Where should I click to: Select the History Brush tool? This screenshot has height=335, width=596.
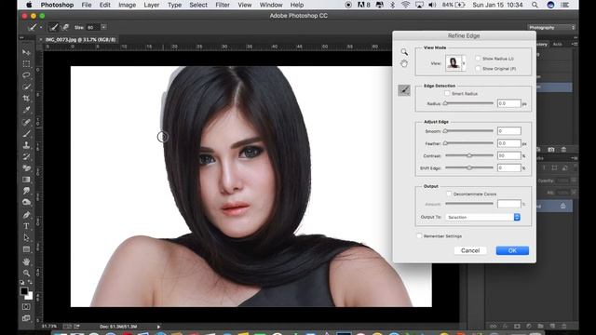(x=26, y=156)
